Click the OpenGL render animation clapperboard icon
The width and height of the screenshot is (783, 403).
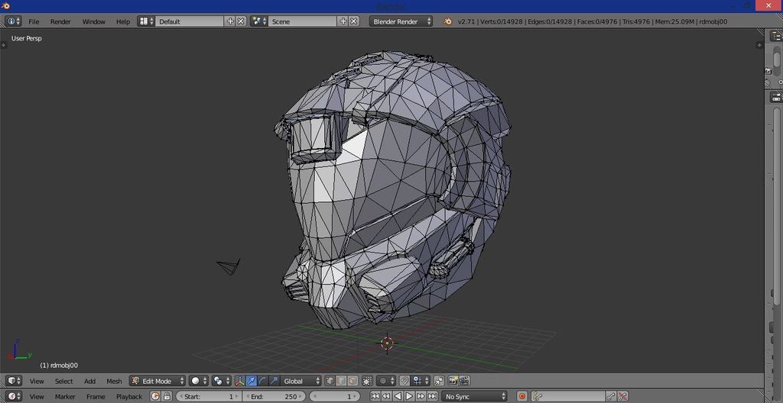point(464,381)
